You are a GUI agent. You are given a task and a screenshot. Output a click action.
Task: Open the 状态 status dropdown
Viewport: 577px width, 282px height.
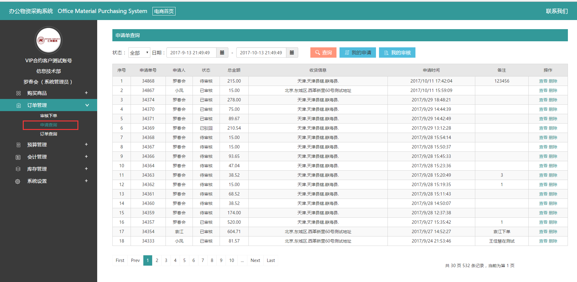point(139,53)
